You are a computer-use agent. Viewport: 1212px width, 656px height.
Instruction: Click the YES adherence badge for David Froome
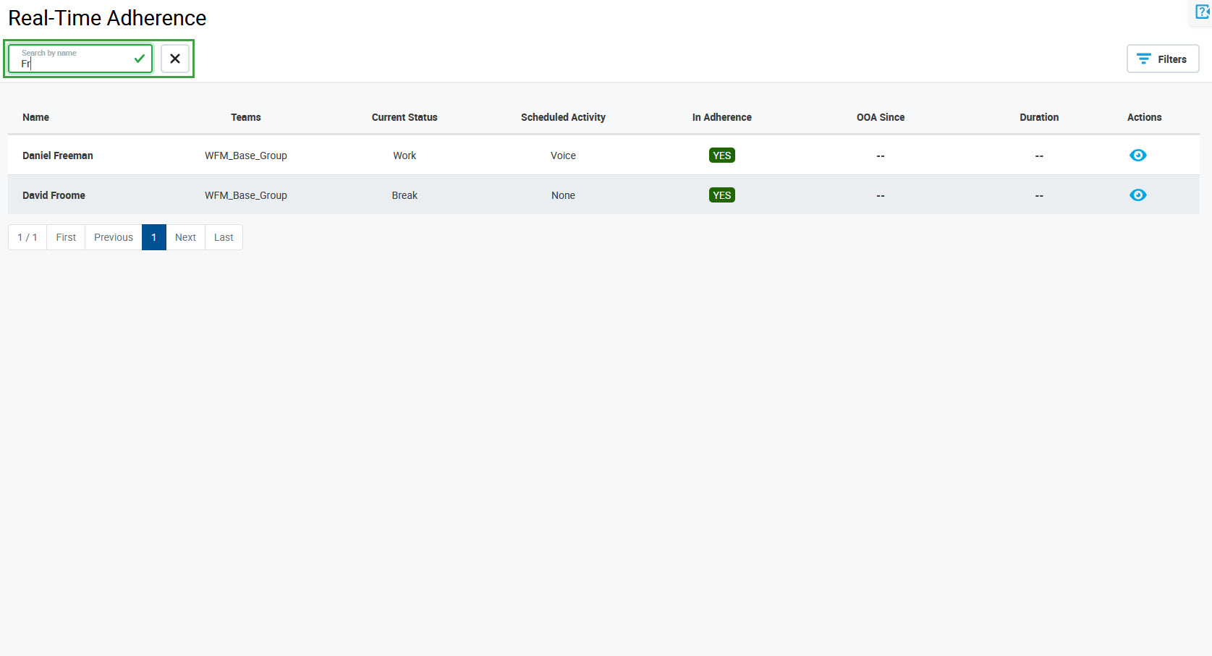click(x=721, y=195)
